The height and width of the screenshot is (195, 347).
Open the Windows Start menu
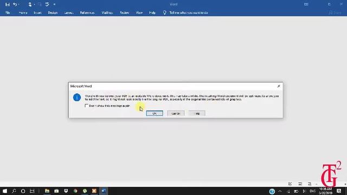tap(5, 191)
